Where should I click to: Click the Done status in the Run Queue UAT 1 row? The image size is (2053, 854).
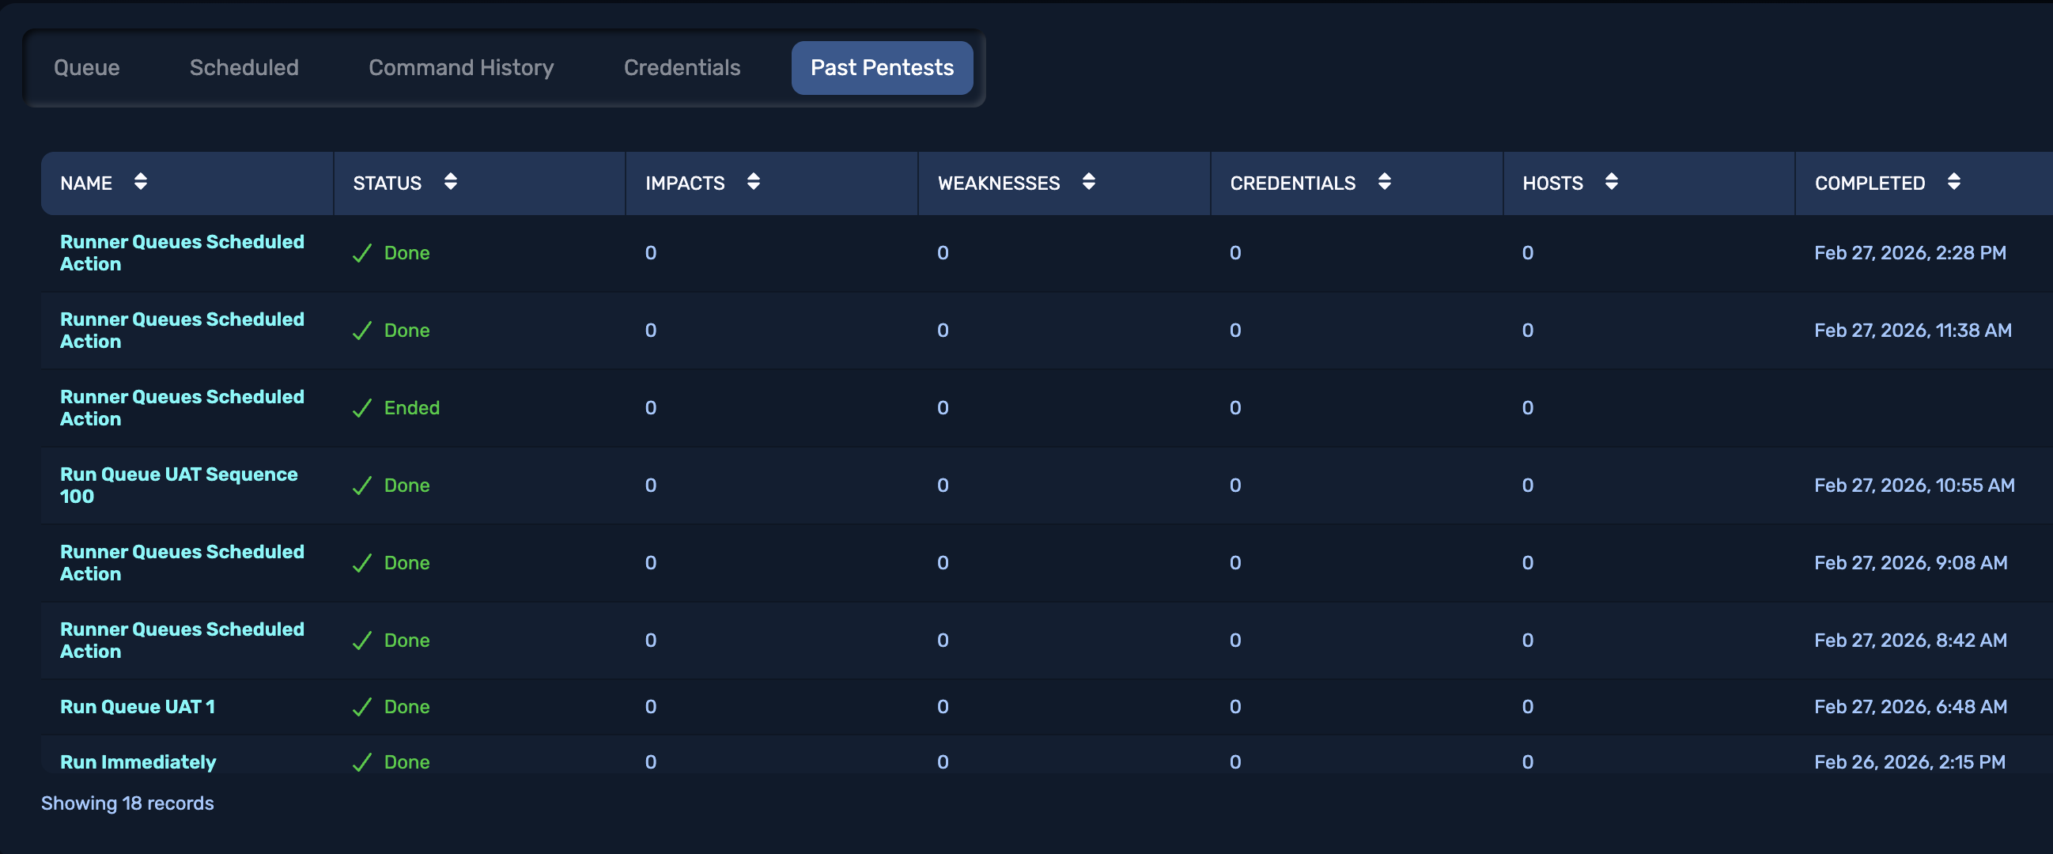[x=406, y=707]
